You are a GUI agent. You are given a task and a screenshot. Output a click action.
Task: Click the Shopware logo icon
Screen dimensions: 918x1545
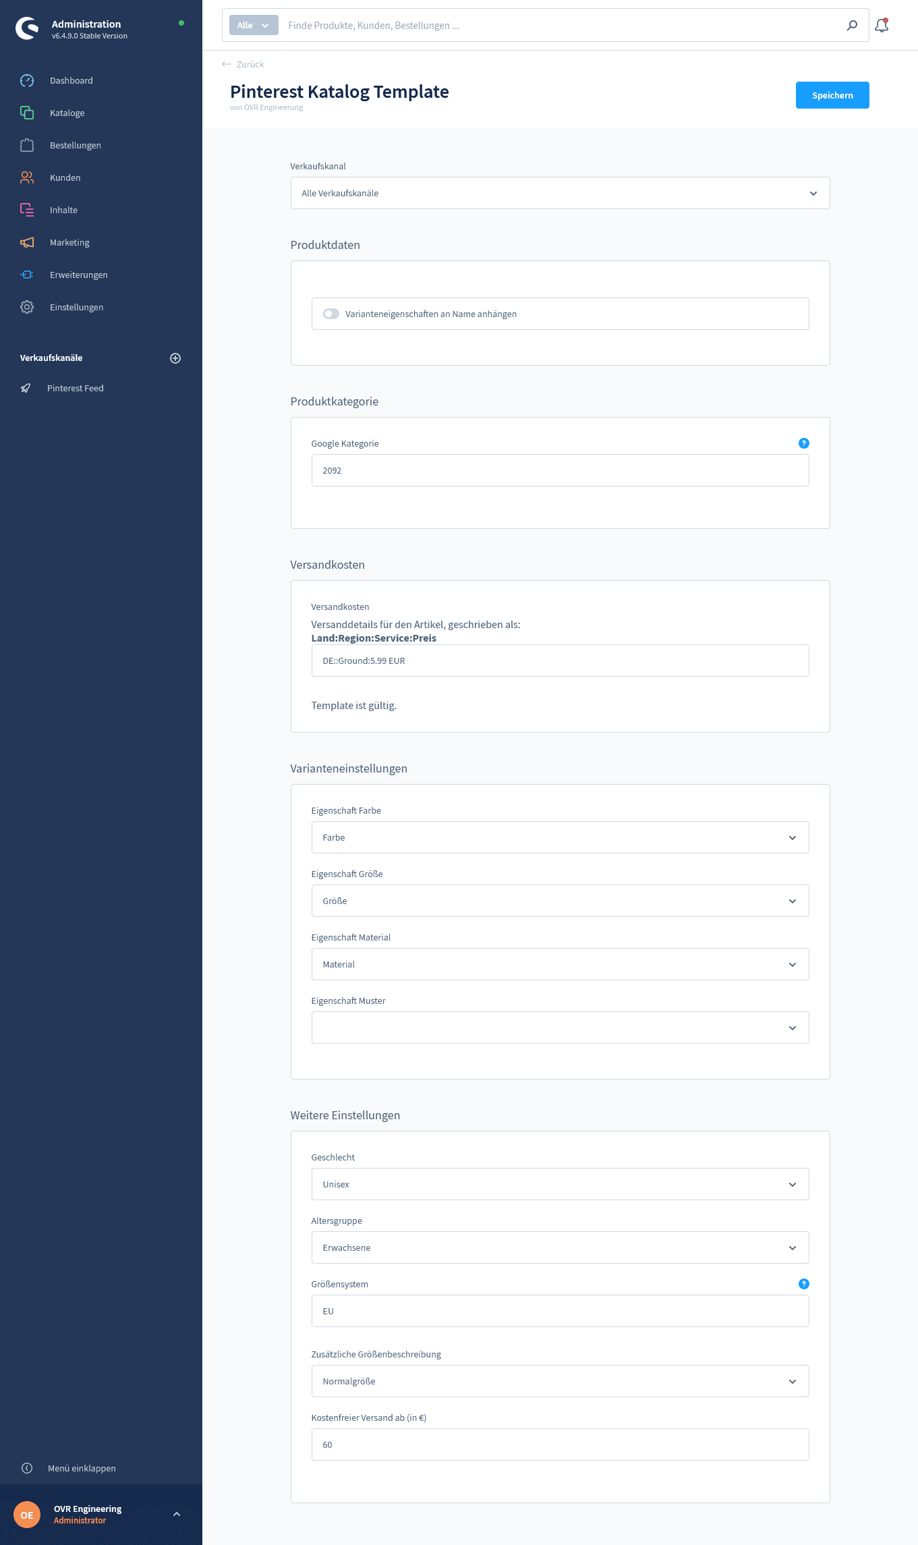pyautogui.click(x=27, y=28)
